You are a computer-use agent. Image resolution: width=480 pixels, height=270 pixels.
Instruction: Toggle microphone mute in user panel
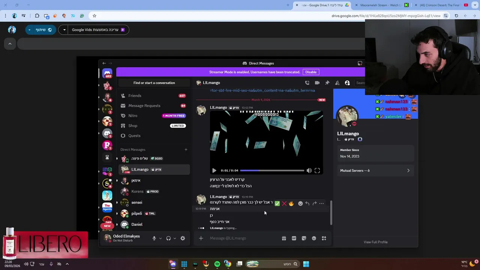click(154, 238)
